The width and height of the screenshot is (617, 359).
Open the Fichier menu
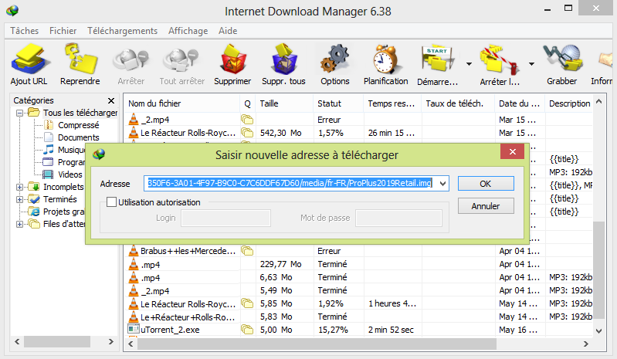pyautogui.click(x=63, y=31)
